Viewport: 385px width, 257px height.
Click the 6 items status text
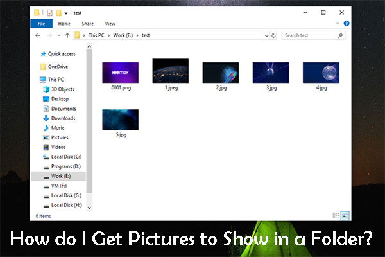[44, 216]
